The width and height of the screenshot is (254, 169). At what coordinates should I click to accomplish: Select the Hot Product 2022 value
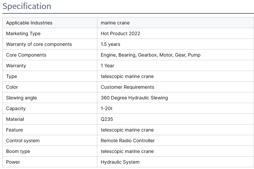click(x=120, y=33)
